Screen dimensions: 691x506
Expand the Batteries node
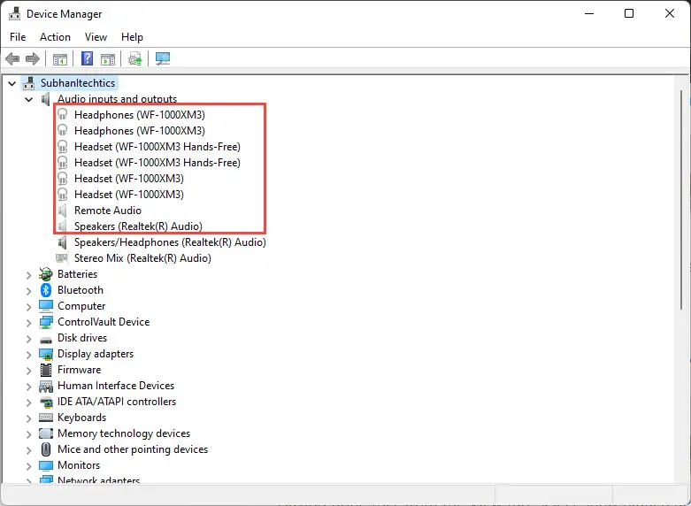(28, 275)
